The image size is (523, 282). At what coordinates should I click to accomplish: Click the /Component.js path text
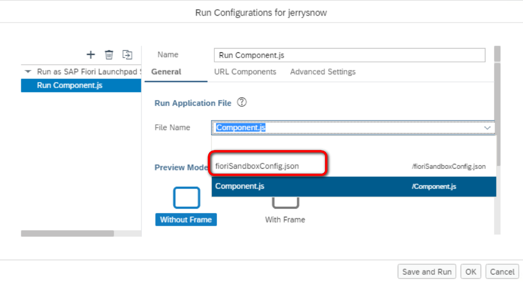pos(434,187)
